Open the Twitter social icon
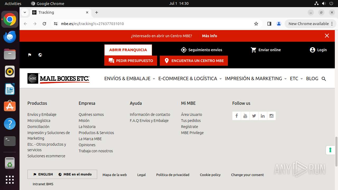Image resolution: width=338 pixels, height=190 pixels. [x=254, y=116]
